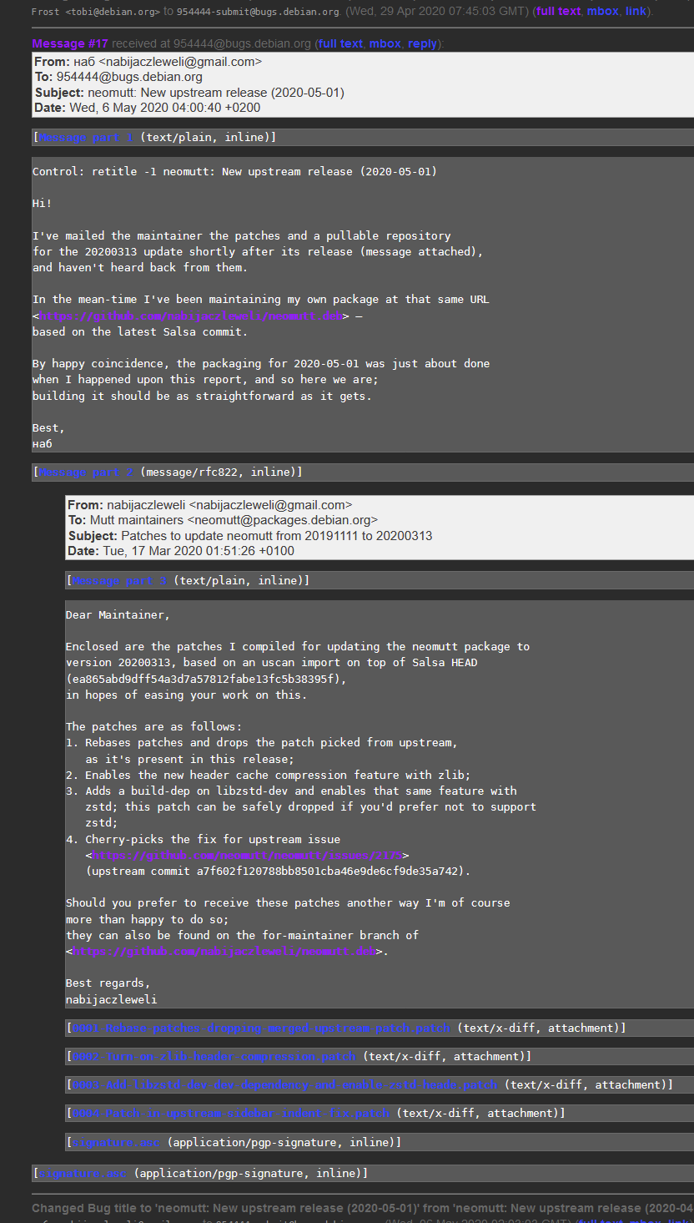Visit GitHub link below 'for-maintainer branch' text
Viewport: 694px width, 1223px height.
224,952
